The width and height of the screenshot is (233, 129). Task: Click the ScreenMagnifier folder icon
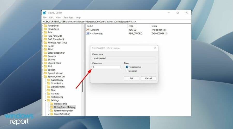tap(46, 53)
